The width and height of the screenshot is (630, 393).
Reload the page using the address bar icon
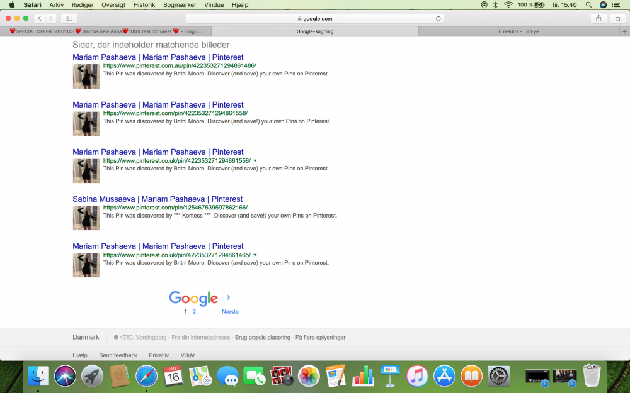tap(438, 18)
